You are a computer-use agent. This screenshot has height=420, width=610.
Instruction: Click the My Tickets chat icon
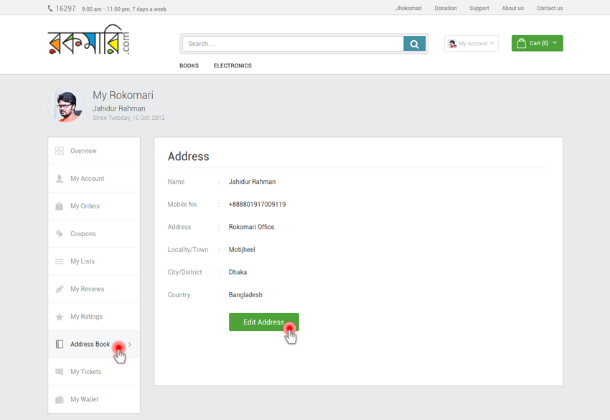click(60, 372)
